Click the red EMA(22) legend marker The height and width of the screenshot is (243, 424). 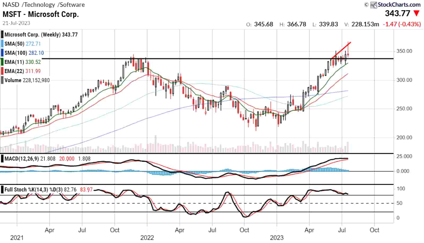click(x=2, y=71)
